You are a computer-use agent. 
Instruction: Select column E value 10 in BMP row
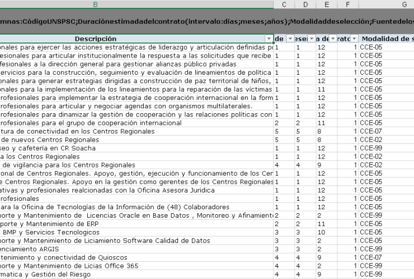tap(327, 232)
